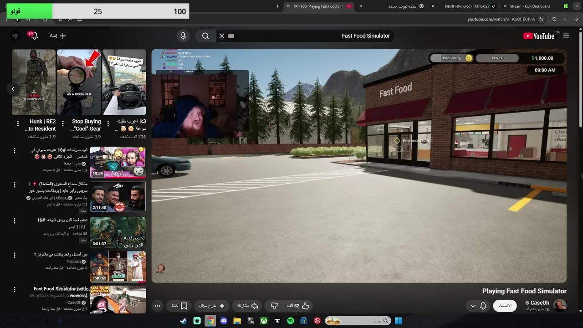
Task: Start voice search with microphone icon
Action: (x=183, y=36)
